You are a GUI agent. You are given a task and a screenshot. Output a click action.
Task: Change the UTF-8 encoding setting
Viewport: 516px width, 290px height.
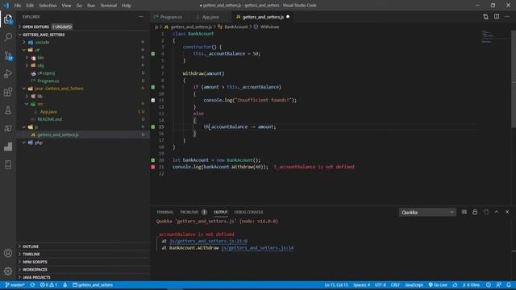[x=380, y=284]
